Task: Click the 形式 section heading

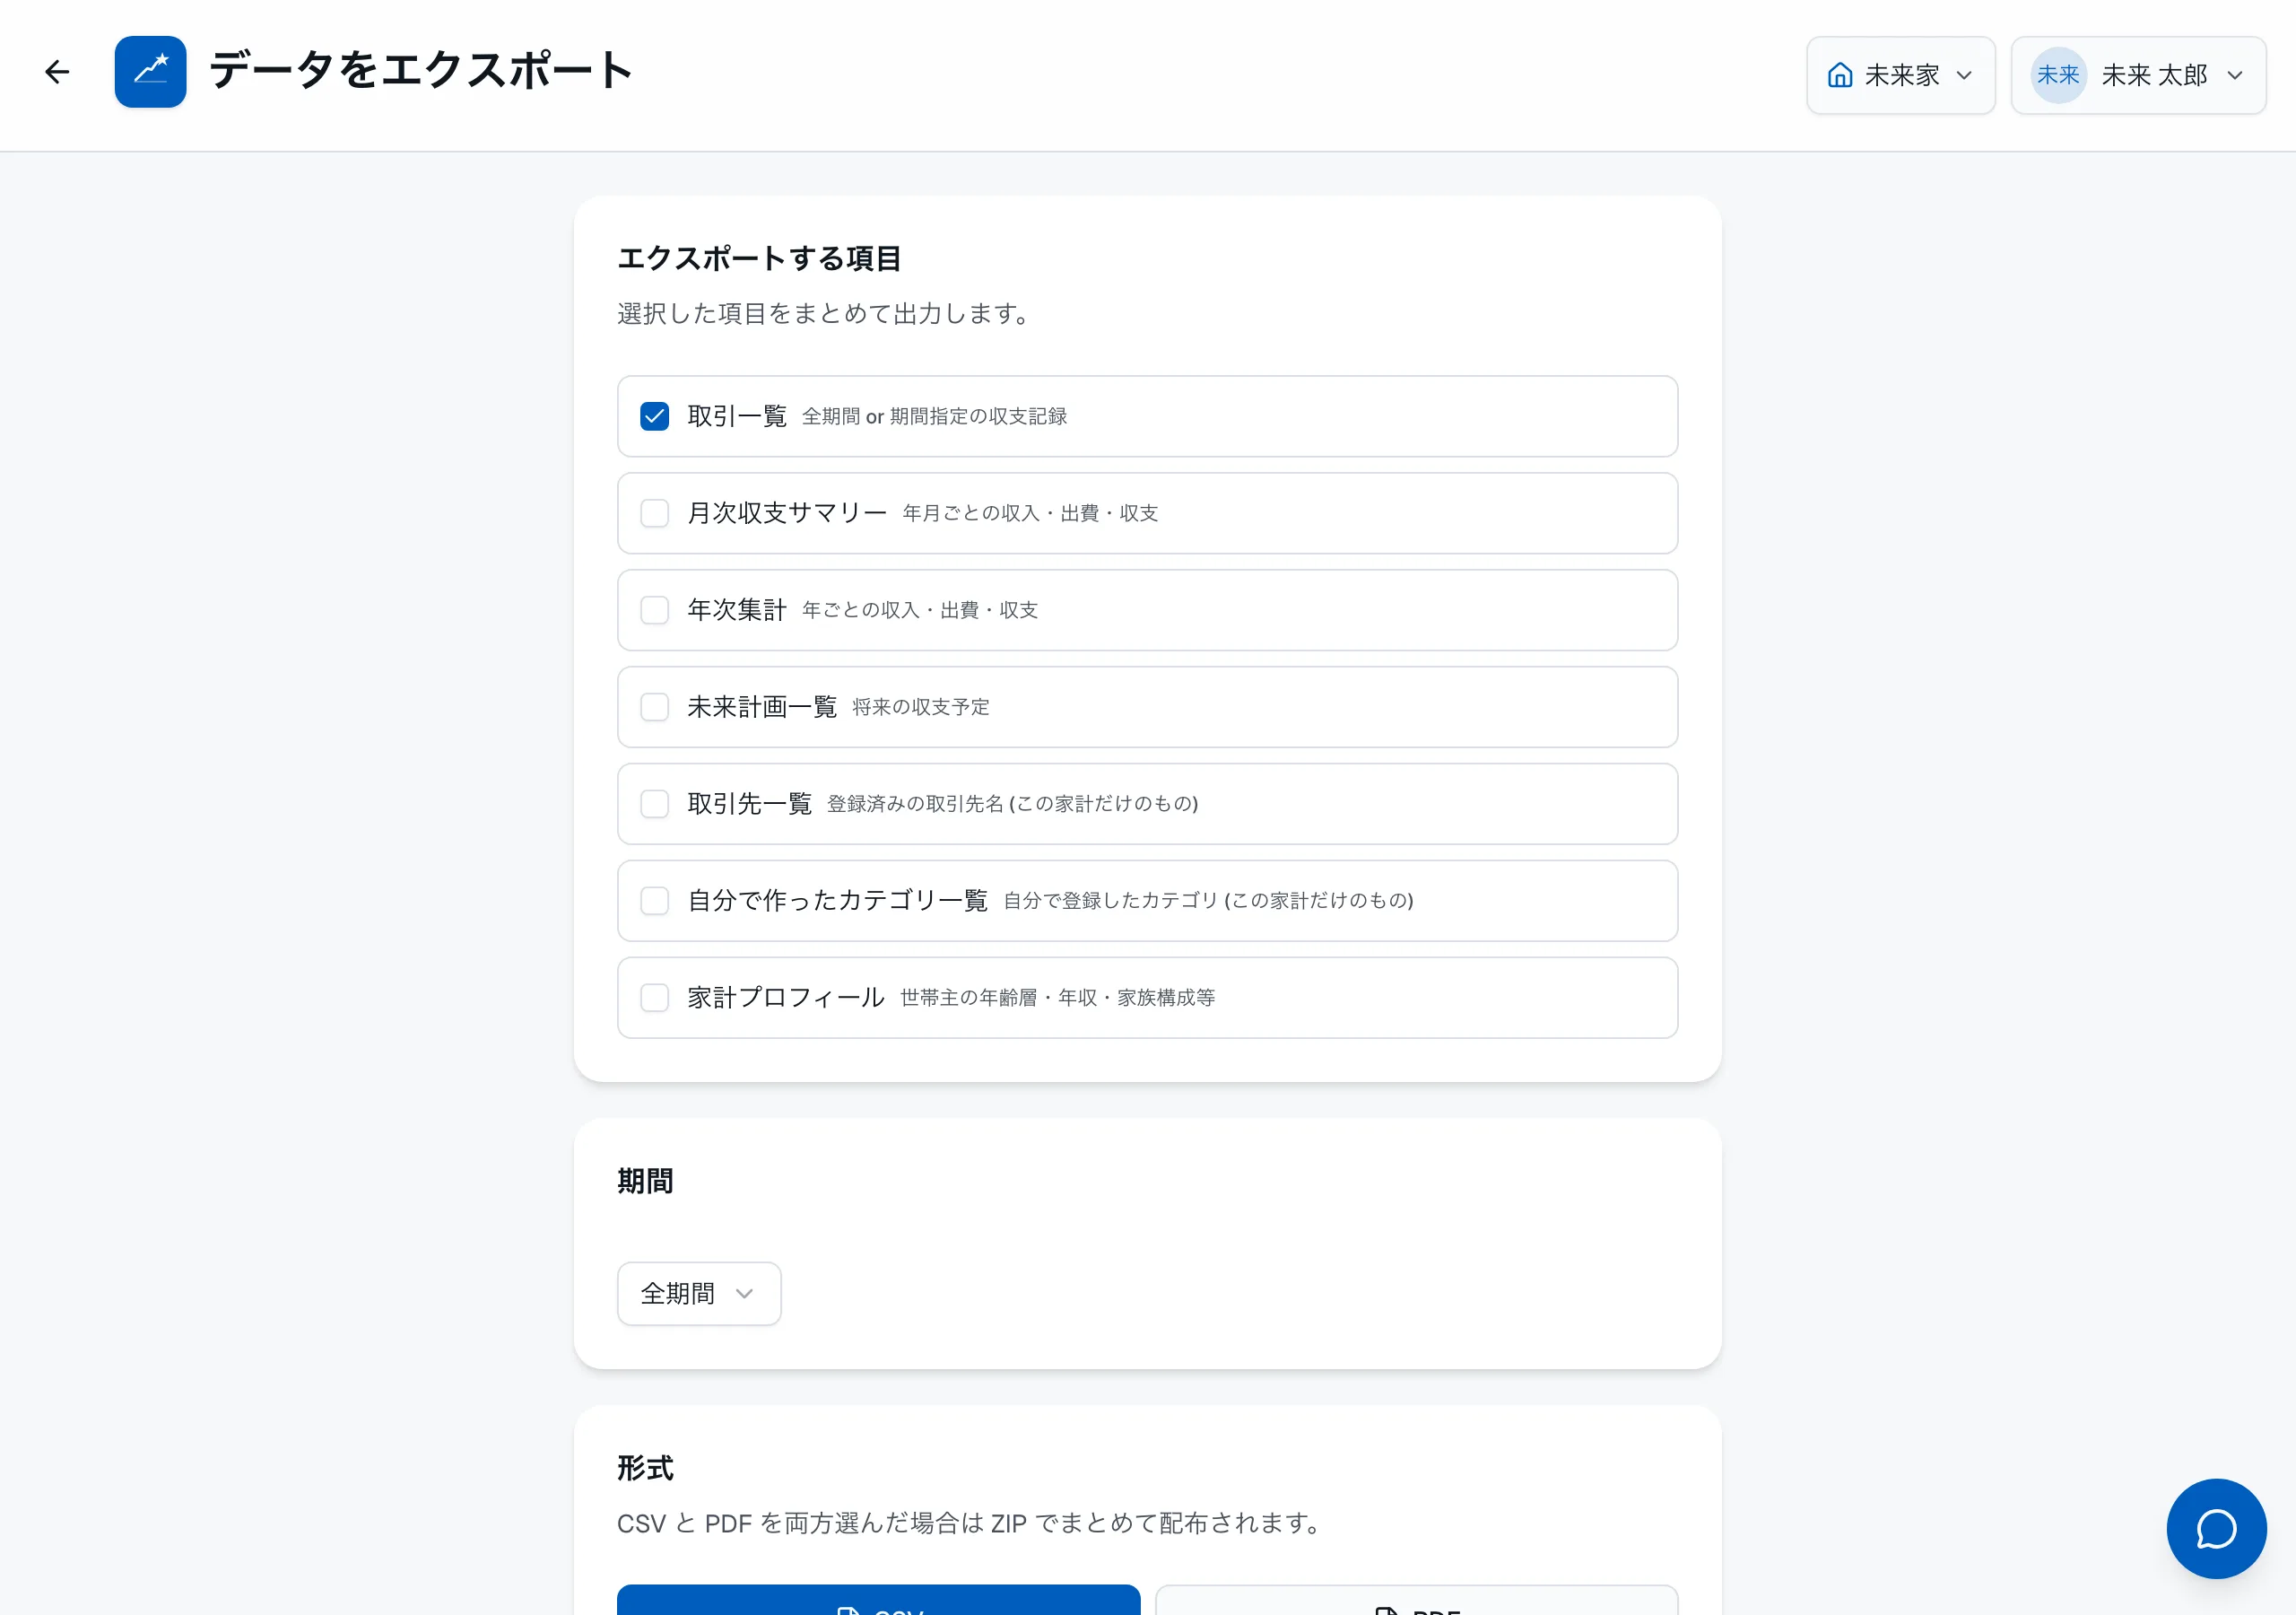Action: pos(645,1468)
